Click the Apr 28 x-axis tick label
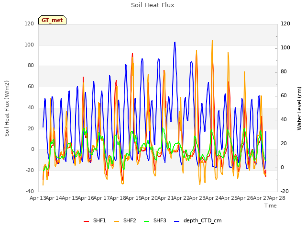This screenshot has height=230, width=306. coord(277,198)
